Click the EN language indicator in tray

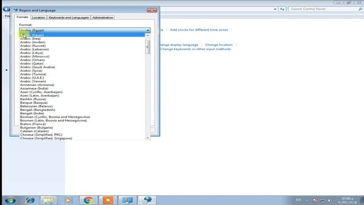(298, 200)
